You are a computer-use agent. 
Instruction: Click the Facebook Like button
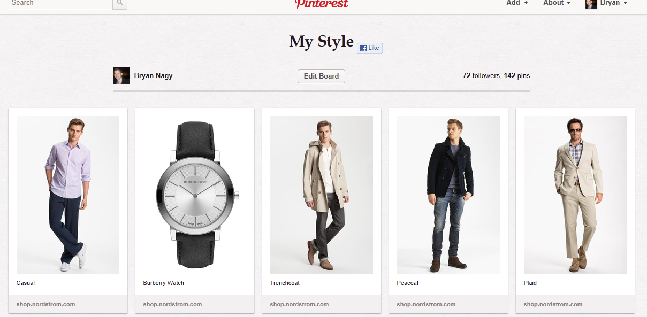point(370,48)
